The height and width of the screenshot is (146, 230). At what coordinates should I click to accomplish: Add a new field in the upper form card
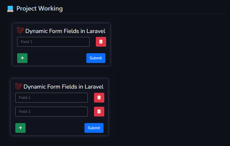pyautogui.click(x=22, y=58)
